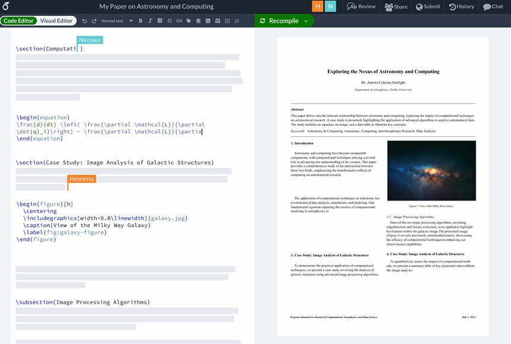This screenshot has height=344, width=511.
Task: Open the History view
Action: (x=461, y=7)
